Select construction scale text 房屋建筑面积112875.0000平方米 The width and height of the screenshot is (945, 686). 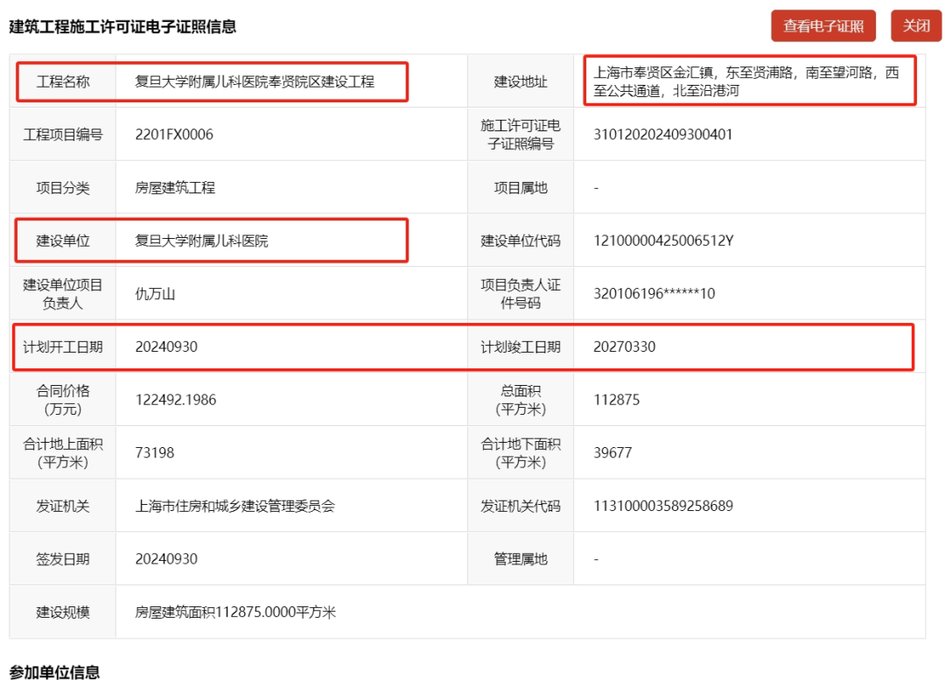[x=235, y=612]
